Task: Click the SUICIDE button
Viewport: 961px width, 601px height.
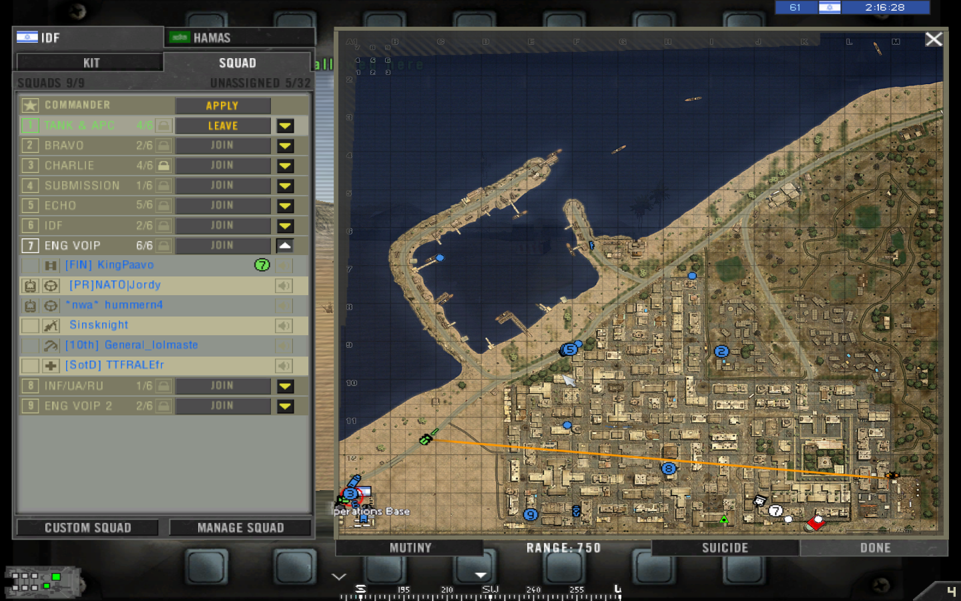Action: coord(725,548)
